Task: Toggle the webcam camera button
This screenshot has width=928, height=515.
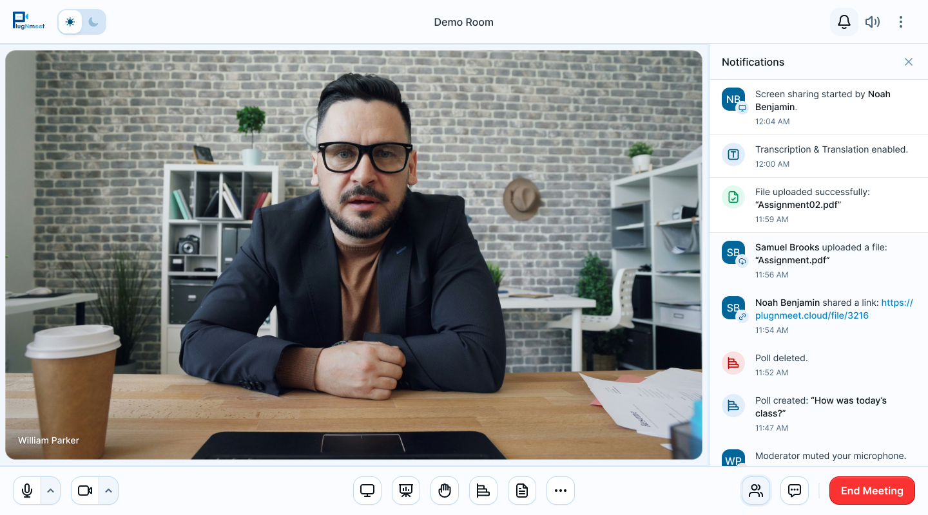Action: (85, 491)
